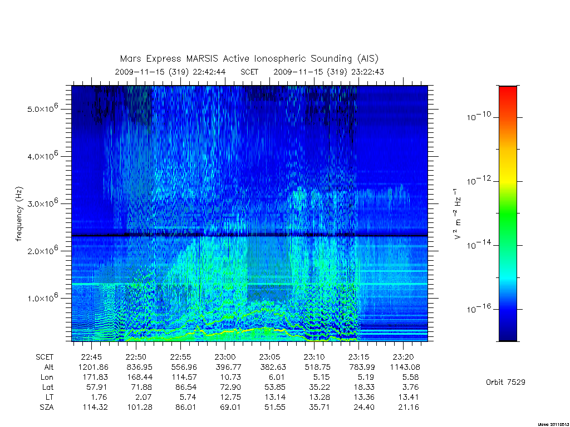Click the '23:20' time tick label
The image size is (570, 427).
(403, 357)
